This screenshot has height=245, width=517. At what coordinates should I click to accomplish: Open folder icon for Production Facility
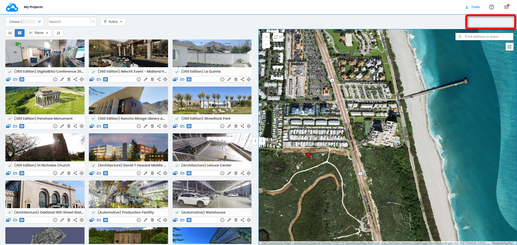(99, 220)
